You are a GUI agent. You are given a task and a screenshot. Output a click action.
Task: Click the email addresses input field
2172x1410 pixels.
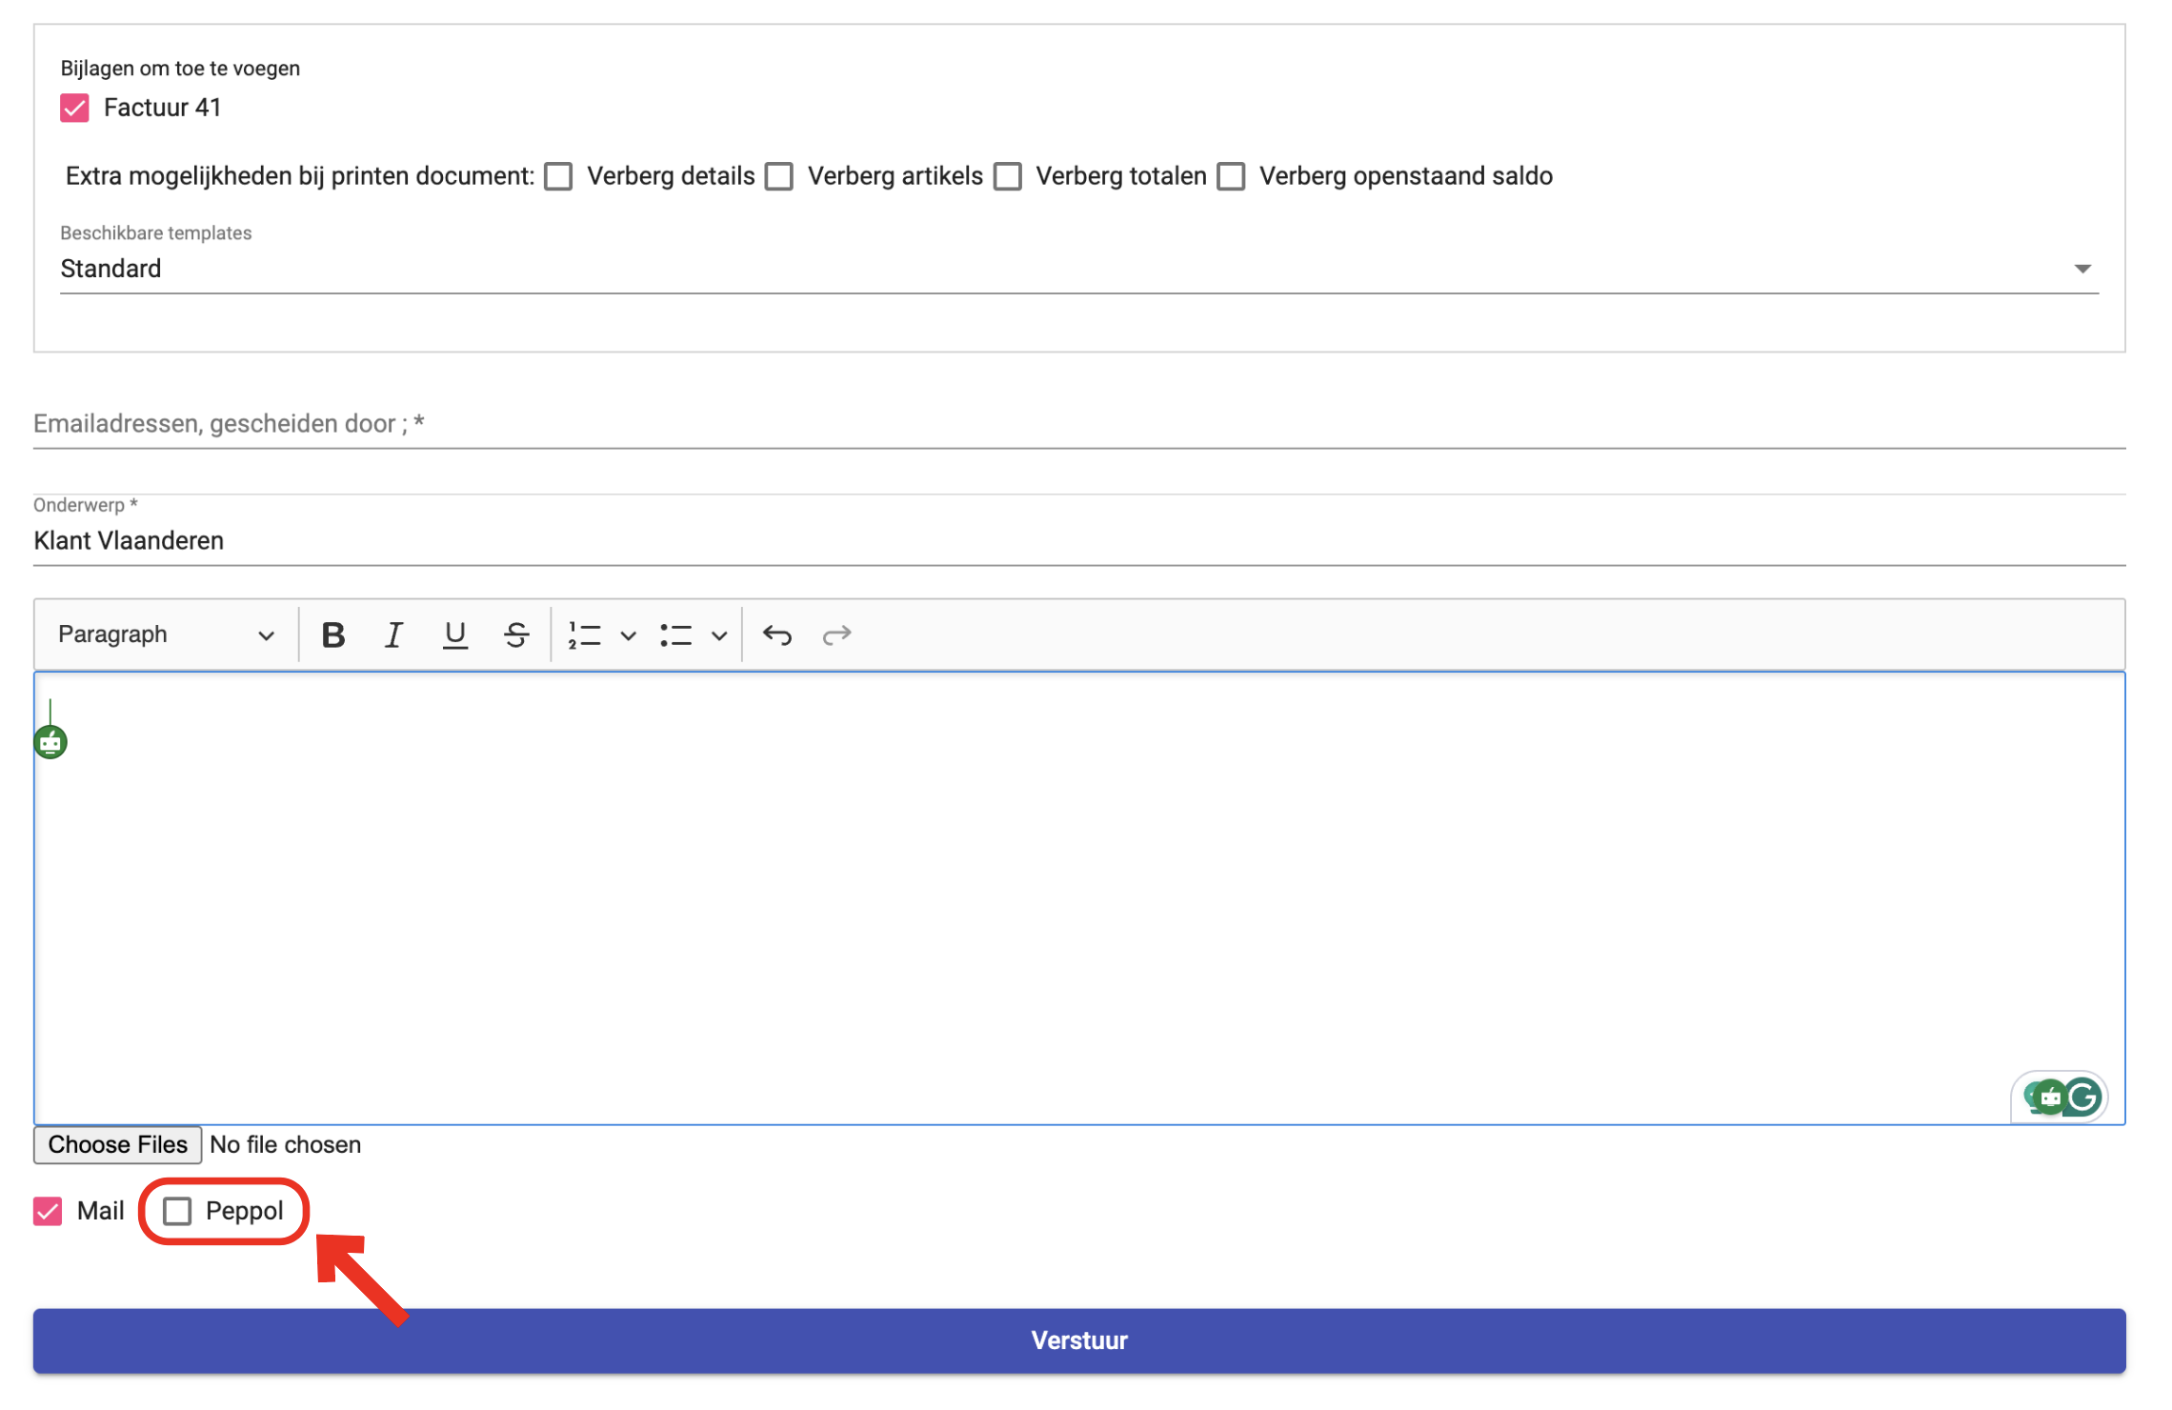tap(1078, 424)
